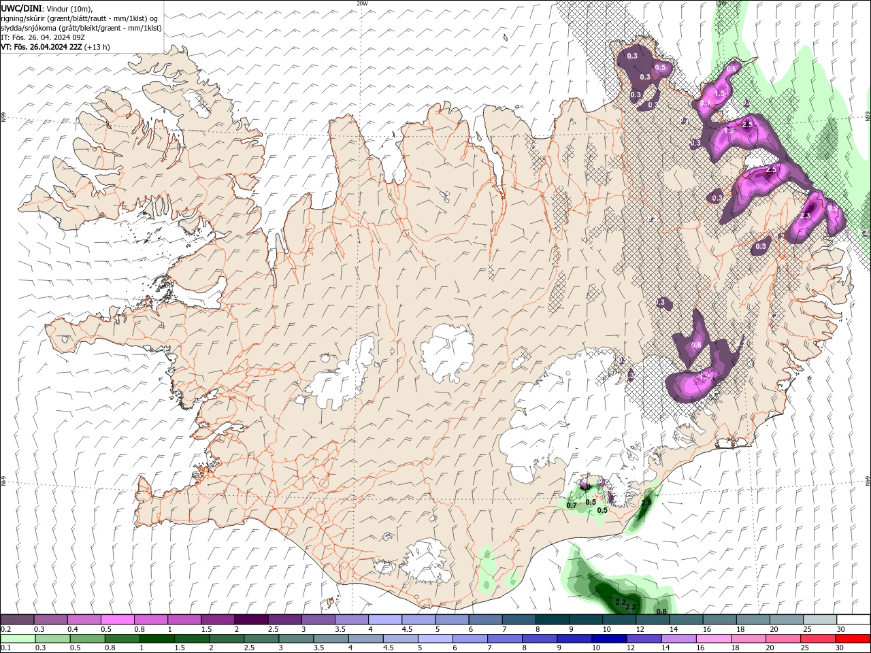Click the 15W longitude label at top edge
871x653 pixels.
[721, 3]
